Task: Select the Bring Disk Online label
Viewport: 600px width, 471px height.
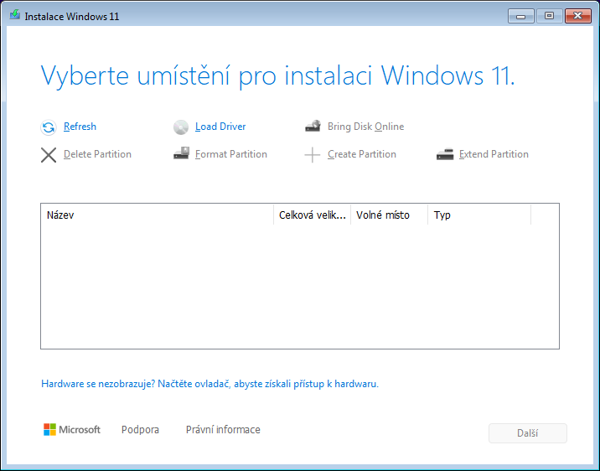Action: pos(366,127)
